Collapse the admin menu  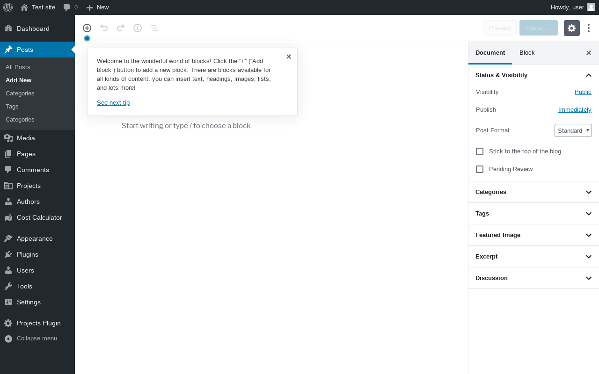(x=37, y=338)
